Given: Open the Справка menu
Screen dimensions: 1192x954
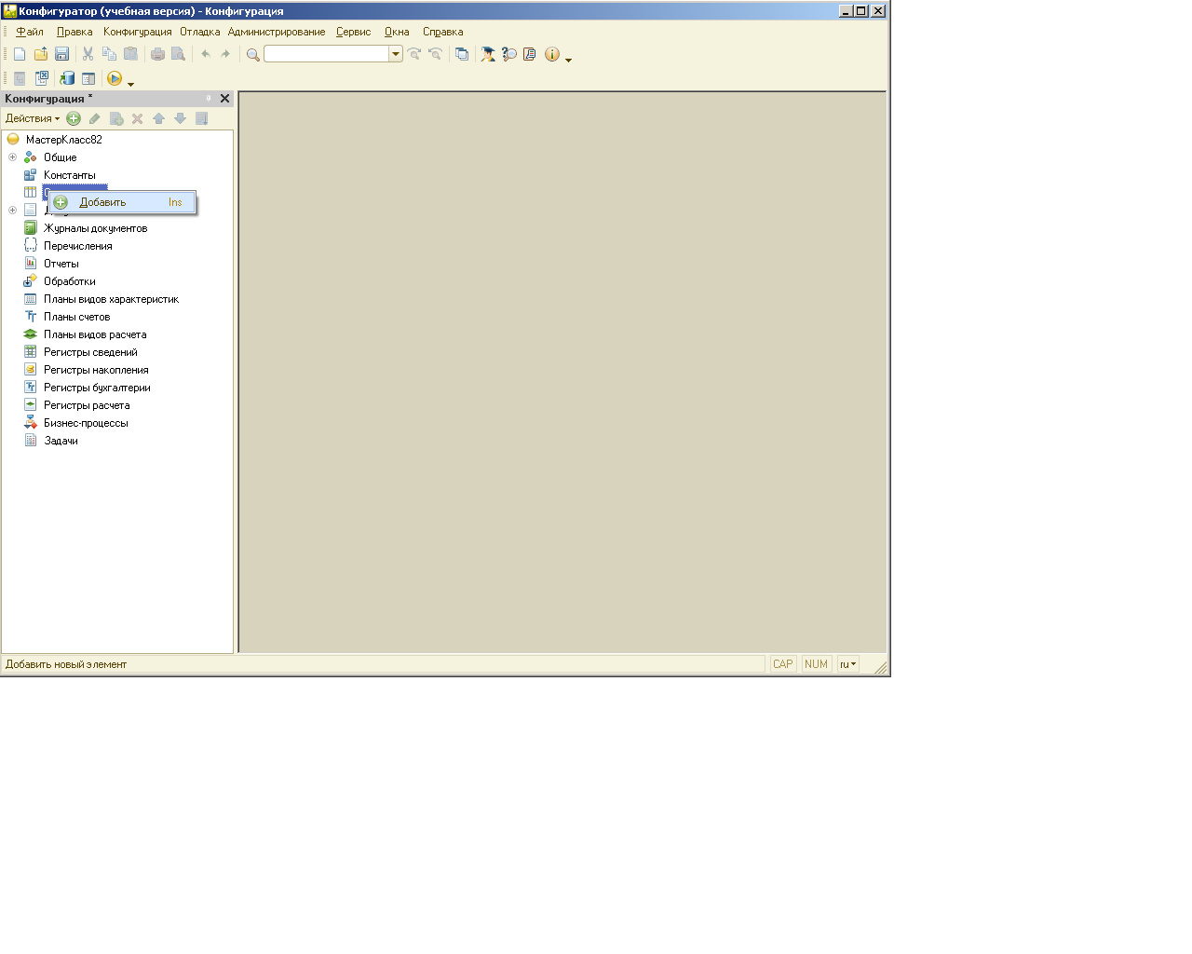Looking at the screenshot, I should 443,32.
